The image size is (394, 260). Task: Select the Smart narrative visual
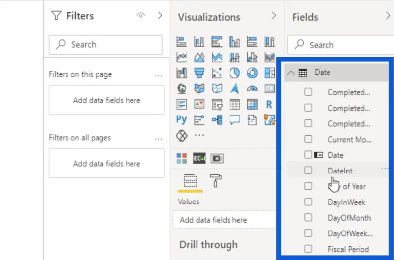[x=252, y=120]
